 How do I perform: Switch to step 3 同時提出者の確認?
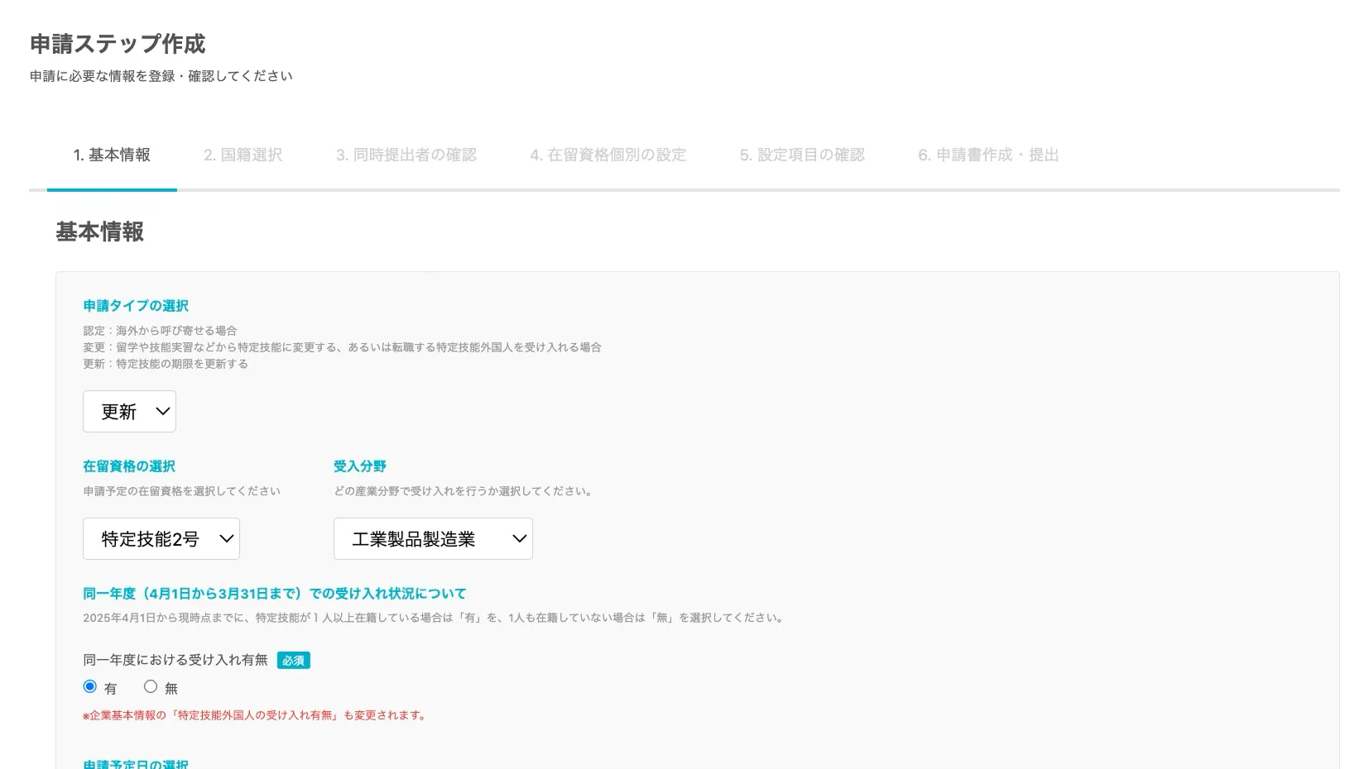click(406, 155)
